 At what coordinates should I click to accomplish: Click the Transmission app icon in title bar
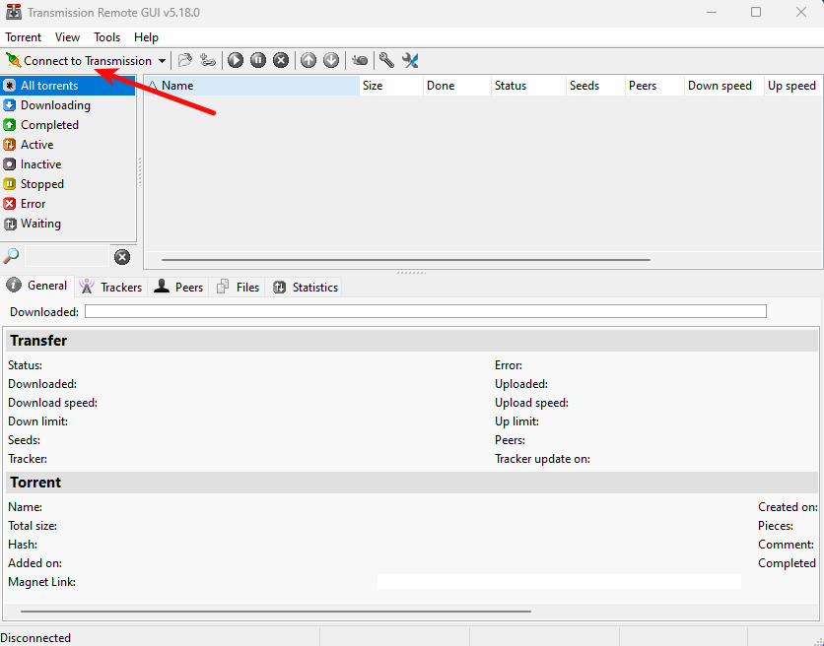(x=14, y=12)
